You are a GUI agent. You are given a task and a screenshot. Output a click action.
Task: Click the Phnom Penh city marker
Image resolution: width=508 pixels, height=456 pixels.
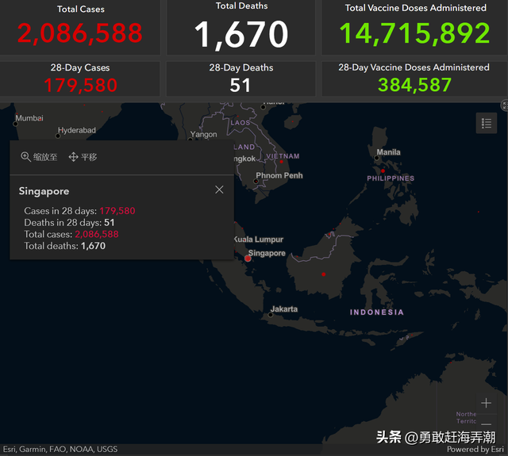[x=256, y=182]
